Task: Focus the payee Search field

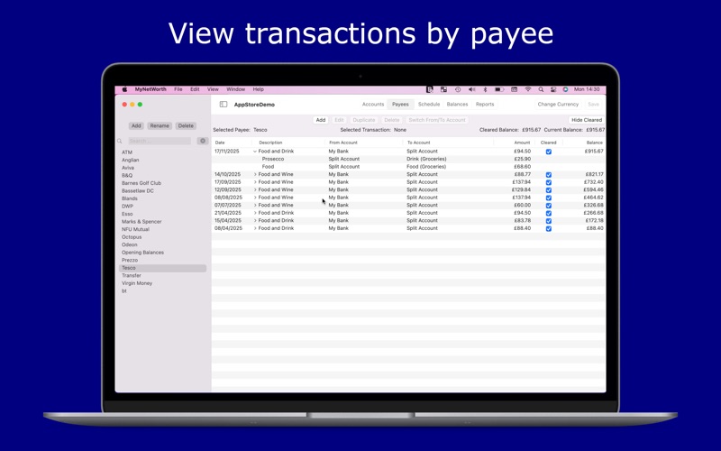Action: [160, 142]
